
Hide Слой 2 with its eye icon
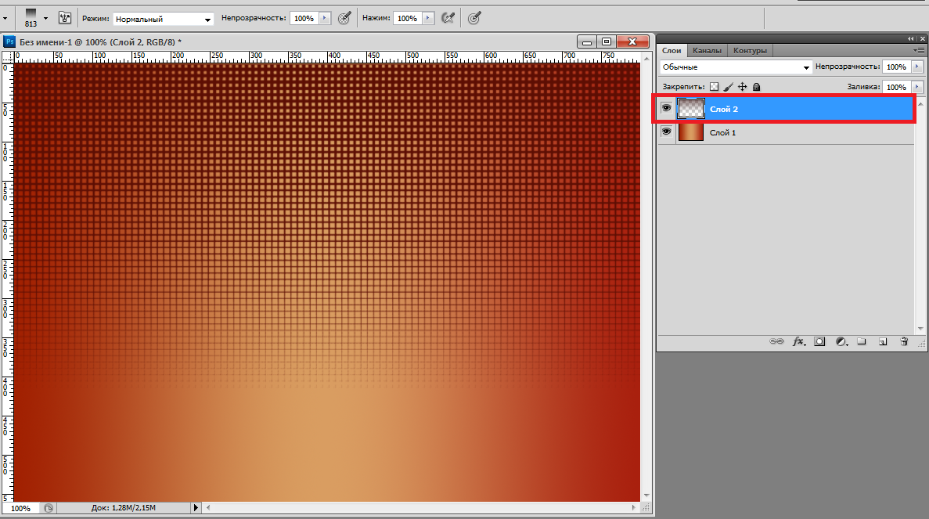coord(667,109)
